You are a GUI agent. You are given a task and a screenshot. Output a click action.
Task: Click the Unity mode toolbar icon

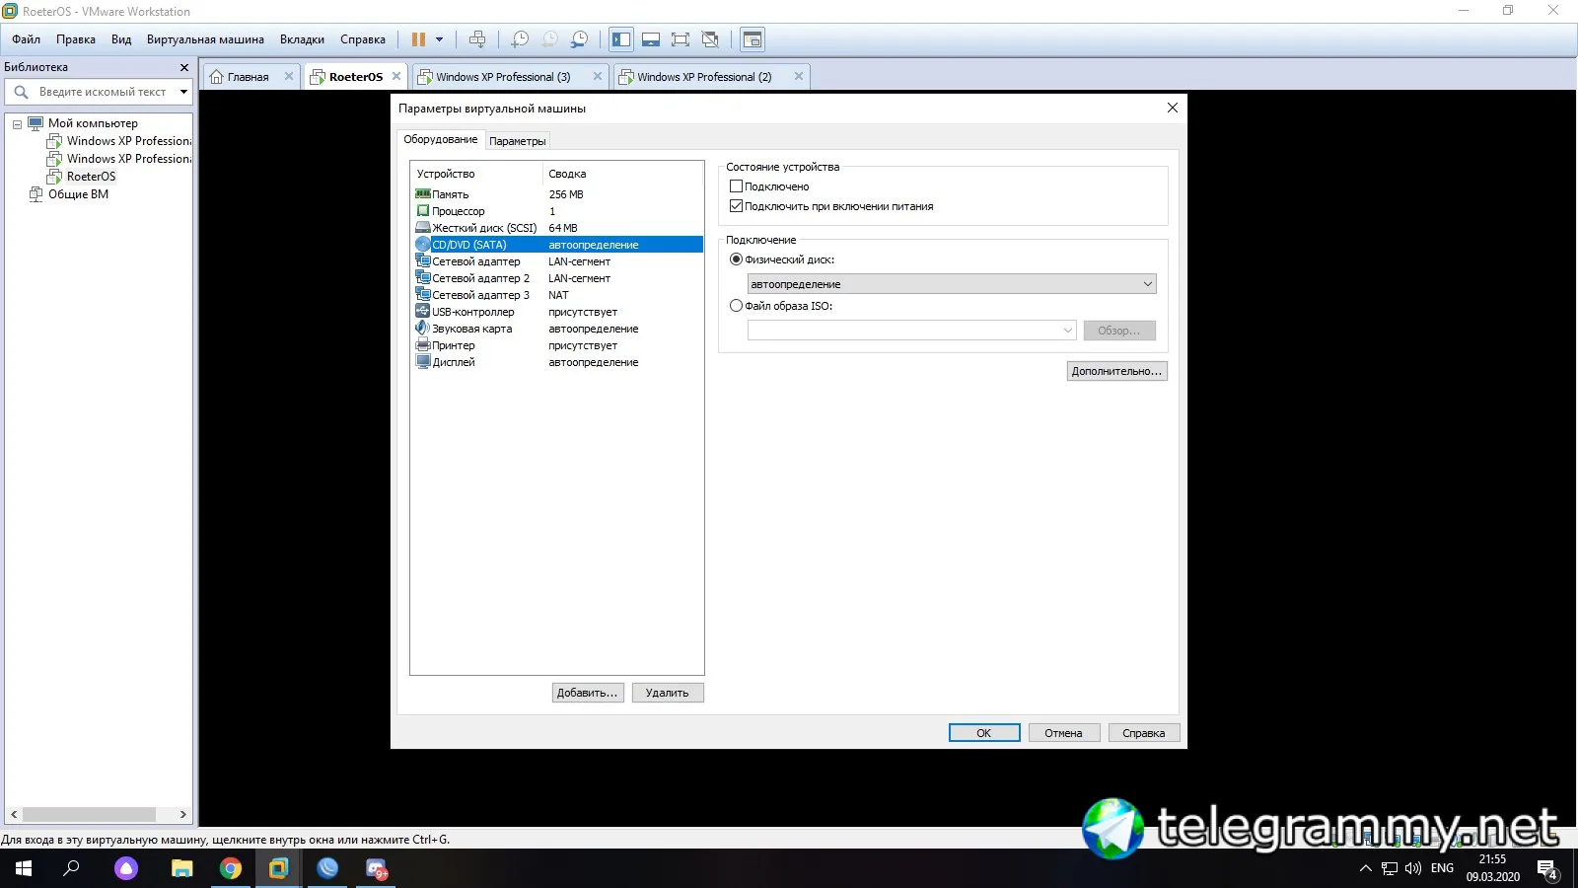(710, 39)
